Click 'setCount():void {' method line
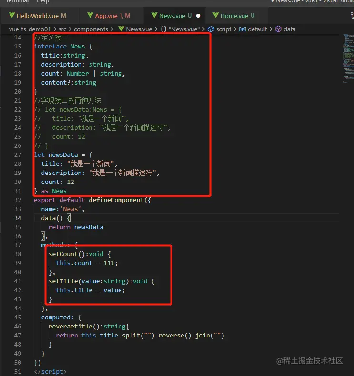Viewport: 354px width, 376px height. pyautogui.click(x=80, y=254)
